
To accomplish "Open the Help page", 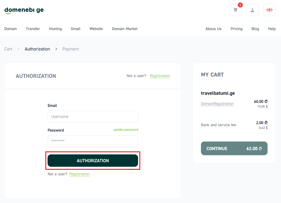I will point(272,29).
